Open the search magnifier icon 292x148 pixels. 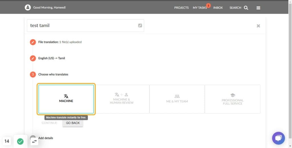[246, 8]
